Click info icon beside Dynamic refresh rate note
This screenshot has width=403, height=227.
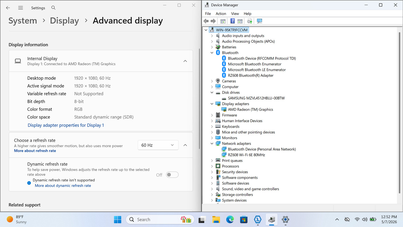pyautogui.click(x=29, y=183)
